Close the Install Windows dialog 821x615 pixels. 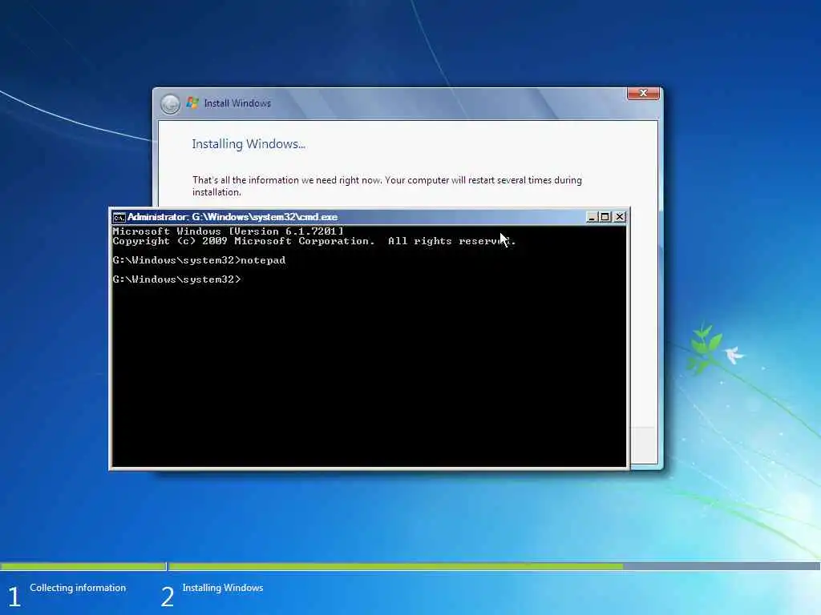(x=643, y=93)
